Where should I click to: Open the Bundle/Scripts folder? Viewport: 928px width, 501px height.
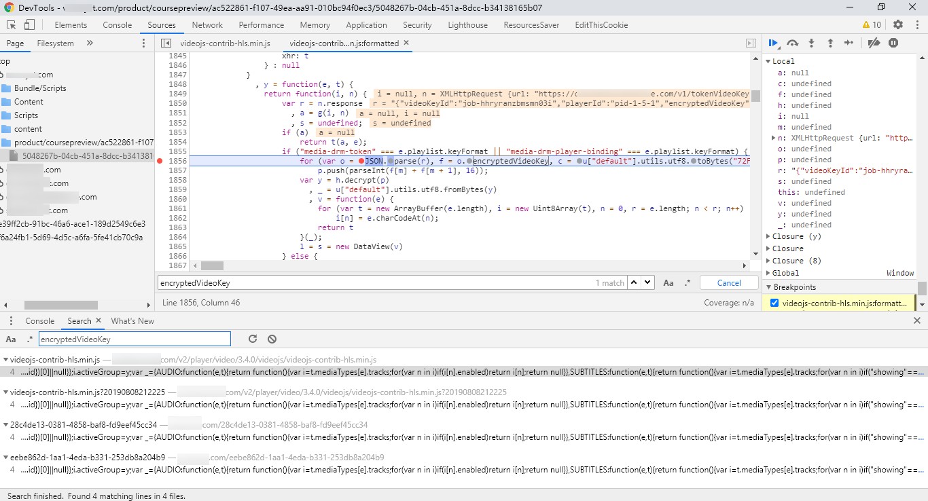point(40,88)
